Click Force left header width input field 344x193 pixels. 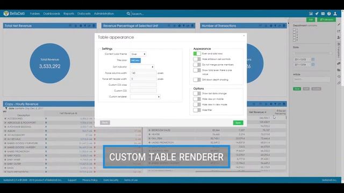click(144, 79)
